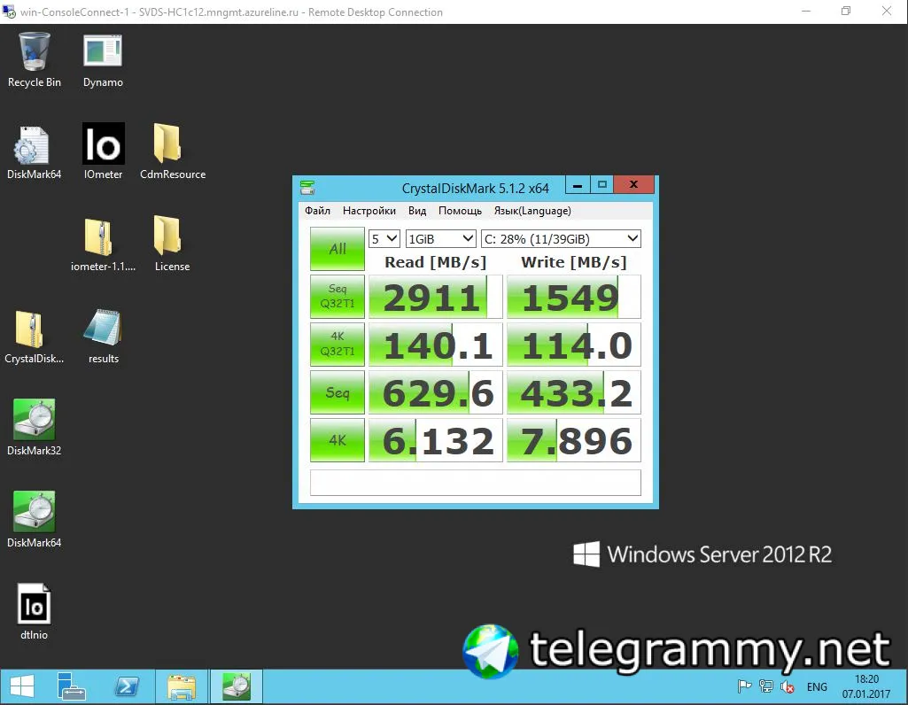Click the CrystalDiskMark title bar app icon

(x=307, y=188)
